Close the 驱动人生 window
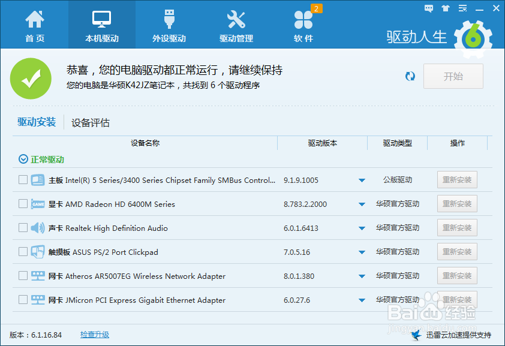 497,8
